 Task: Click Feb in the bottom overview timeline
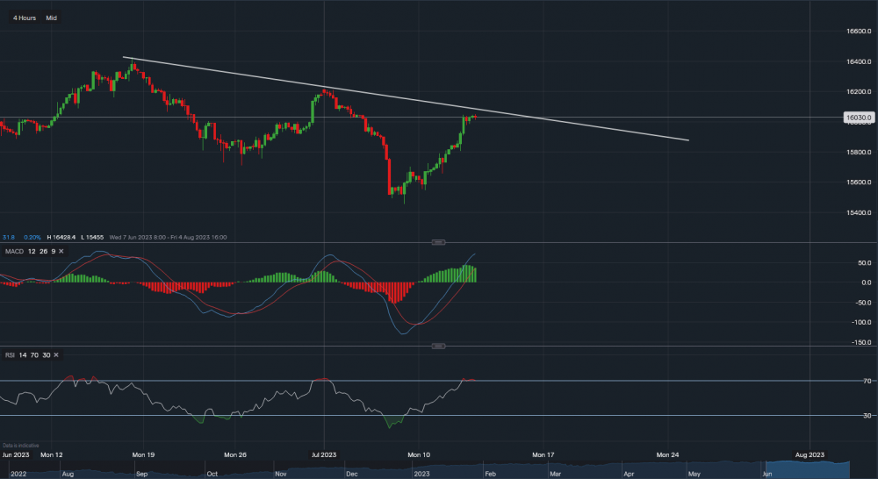click(490, 473)
